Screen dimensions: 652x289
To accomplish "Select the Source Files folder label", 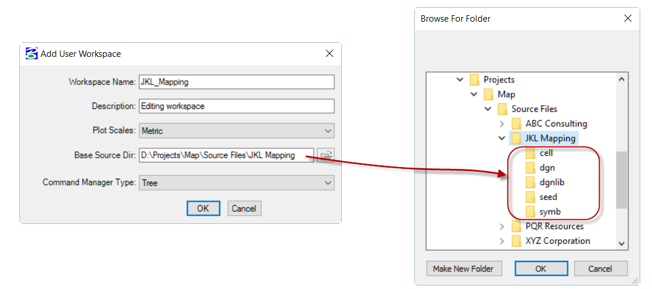I will (535, 109).
